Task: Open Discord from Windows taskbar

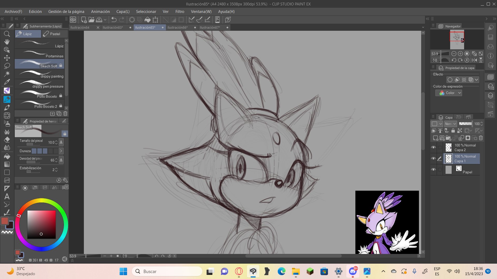Action: pos(353,272)
